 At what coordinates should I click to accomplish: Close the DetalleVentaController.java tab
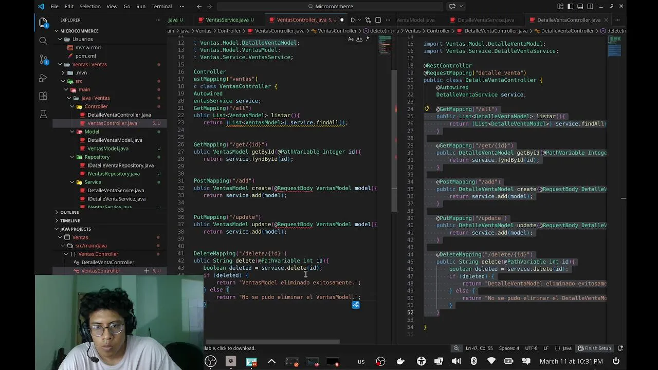coord(606,20)
